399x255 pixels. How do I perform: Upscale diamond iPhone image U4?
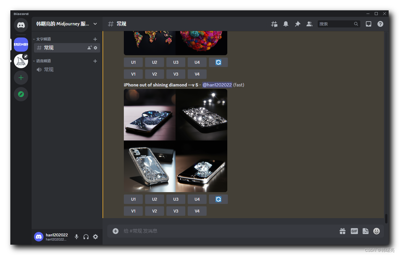click(197, 199)
